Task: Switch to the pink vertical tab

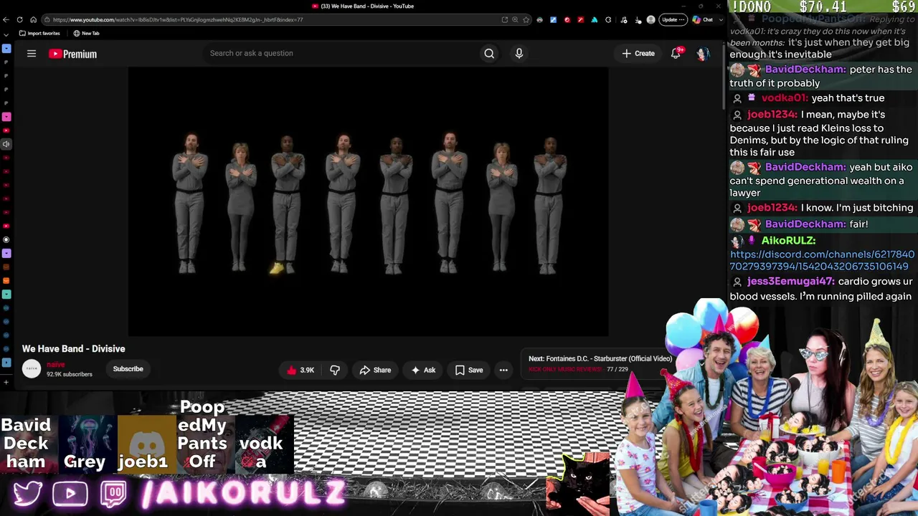Action: (x=6, y=117)
